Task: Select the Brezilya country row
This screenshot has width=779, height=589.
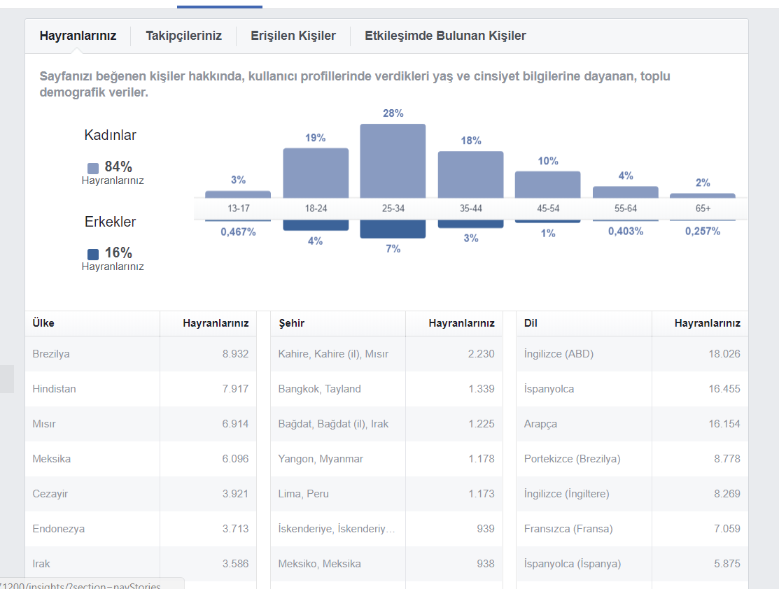Action: [141, 354]
